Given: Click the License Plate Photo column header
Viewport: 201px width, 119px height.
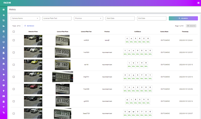Looking at the screenshot, I should click(x=62, y=31).
